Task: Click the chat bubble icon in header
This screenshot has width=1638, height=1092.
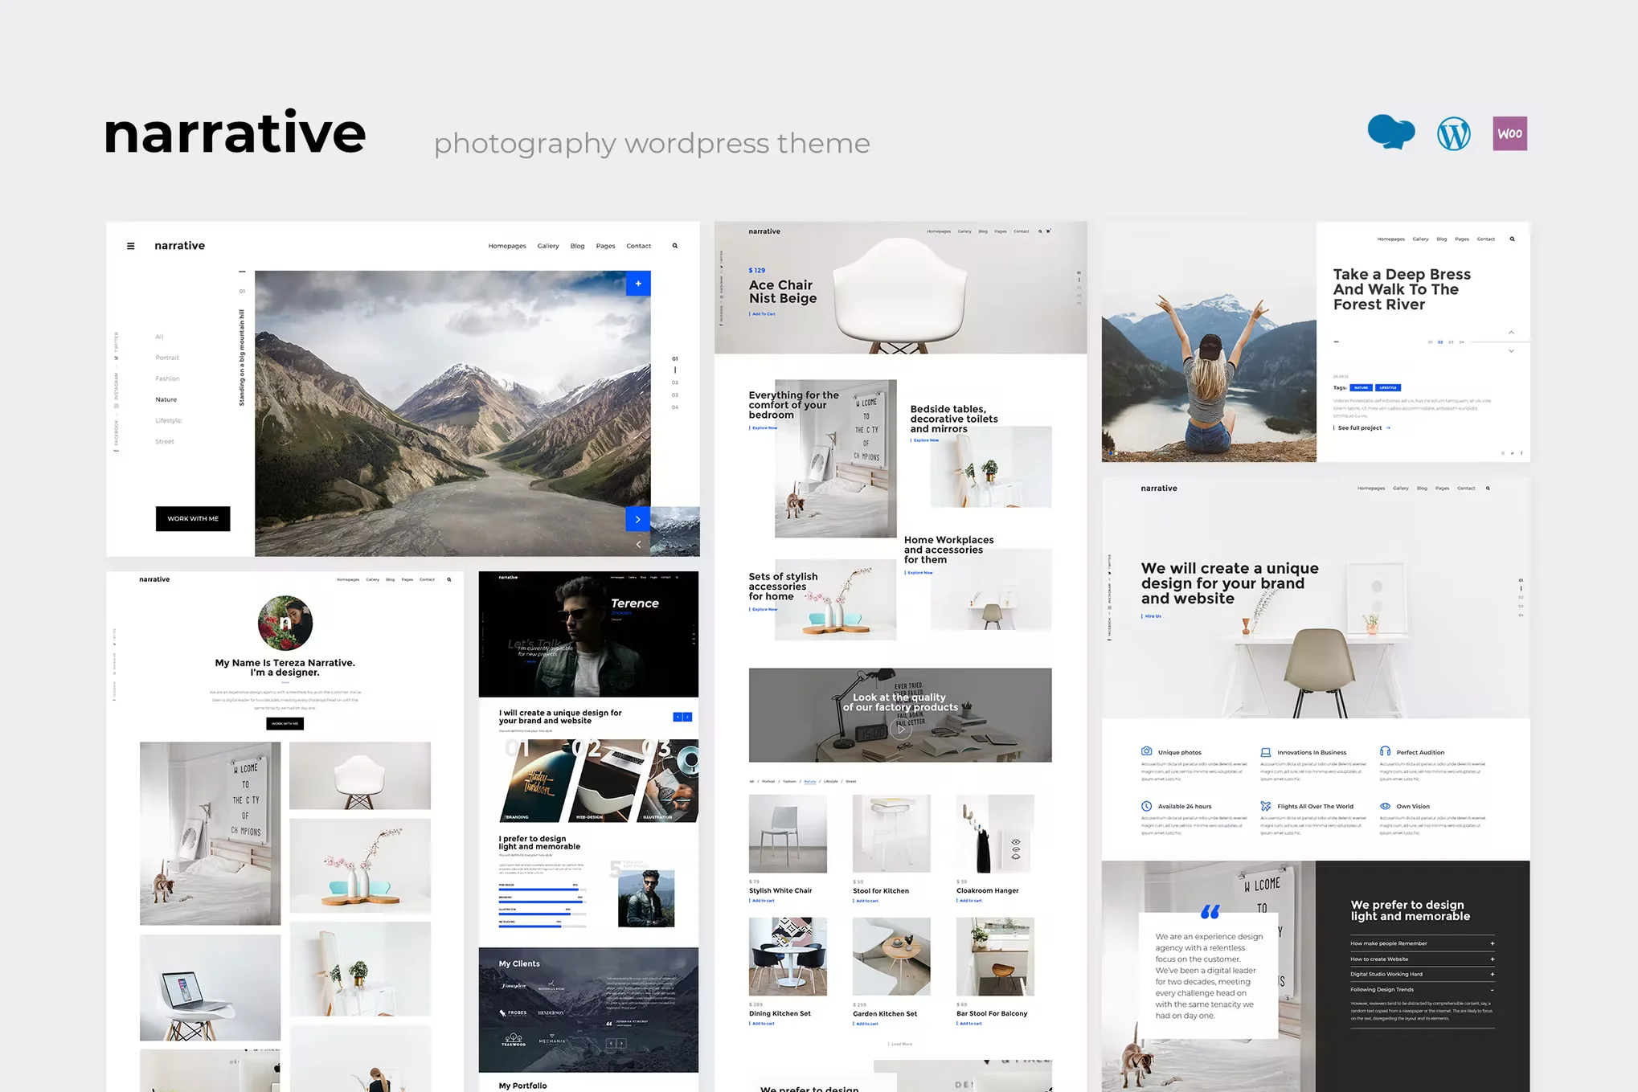Action: click(1390, 134)
